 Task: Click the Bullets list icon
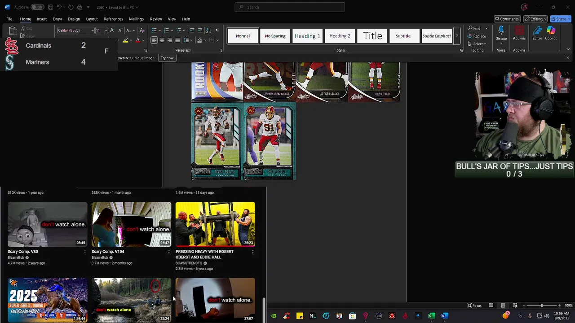154,31
